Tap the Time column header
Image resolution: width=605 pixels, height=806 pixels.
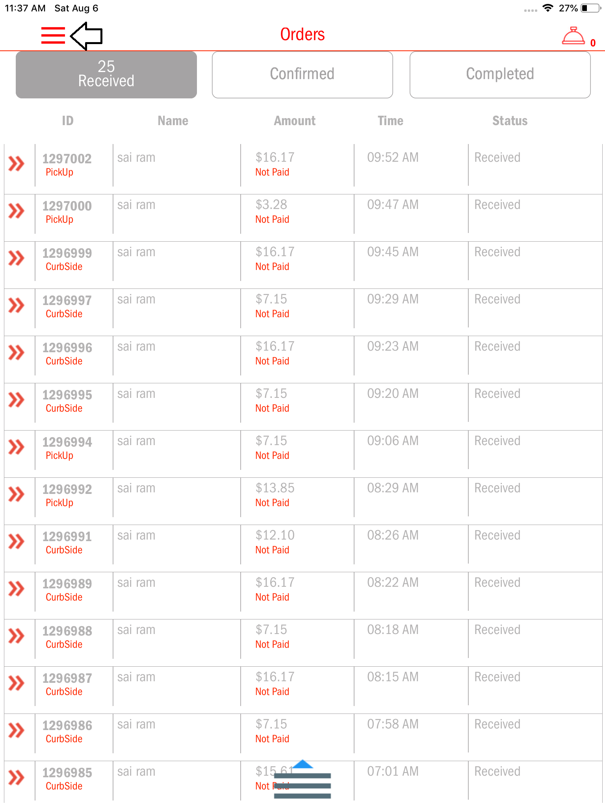pyautogui.click(x=390, y=121)
